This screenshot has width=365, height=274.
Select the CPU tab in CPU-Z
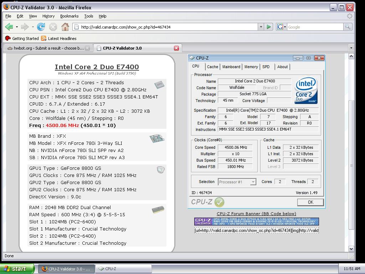pos(196,66)
